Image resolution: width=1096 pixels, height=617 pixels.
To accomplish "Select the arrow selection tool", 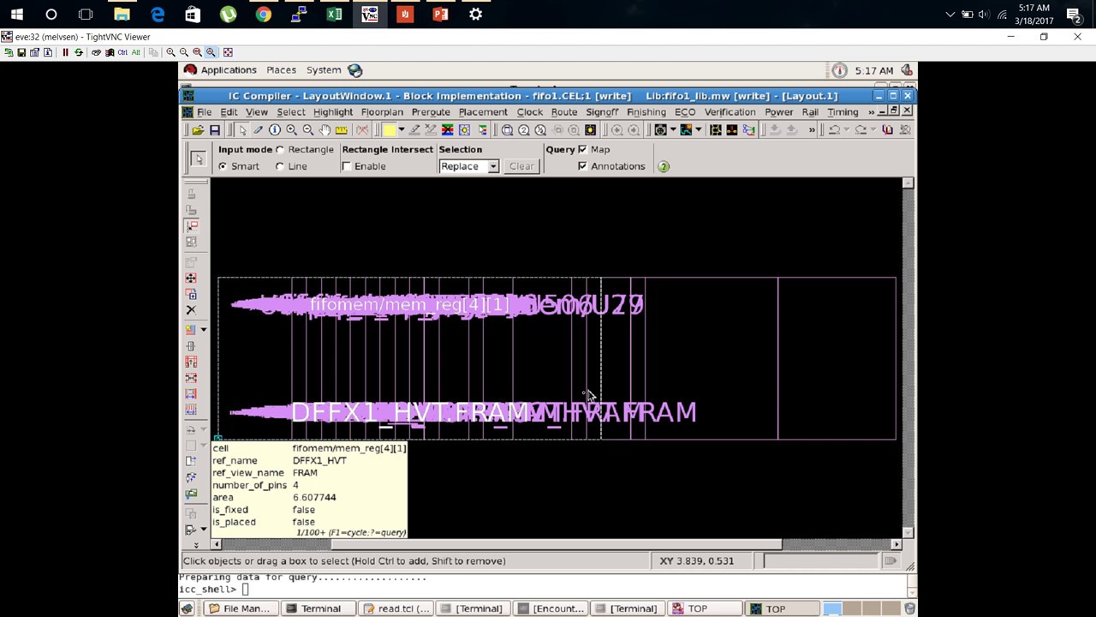I will point(242,129).
